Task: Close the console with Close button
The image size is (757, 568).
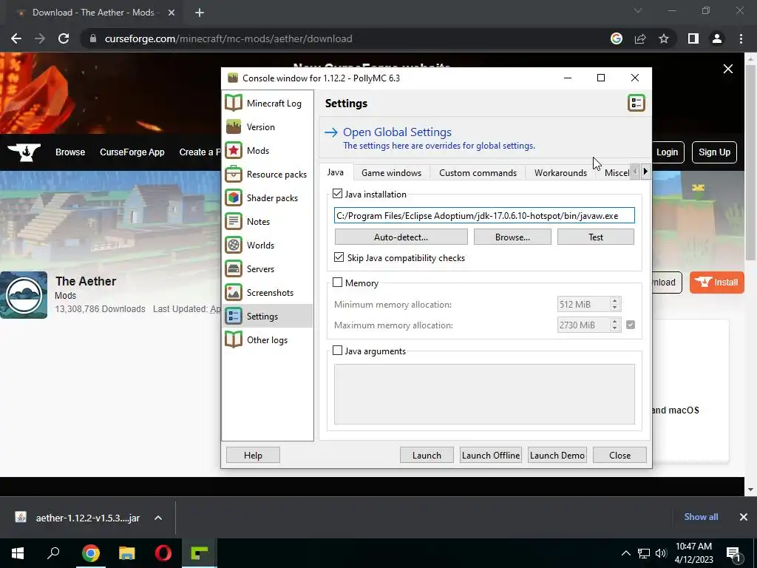Action: pyautogui.click(x=619, y=455)
